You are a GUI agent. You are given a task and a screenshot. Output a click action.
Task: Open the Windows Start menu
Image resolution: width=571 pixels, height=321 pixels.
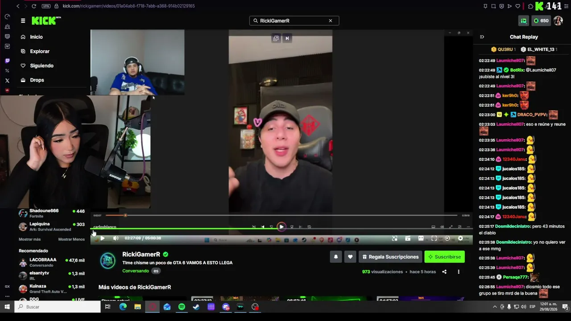[x=7, y=307]
